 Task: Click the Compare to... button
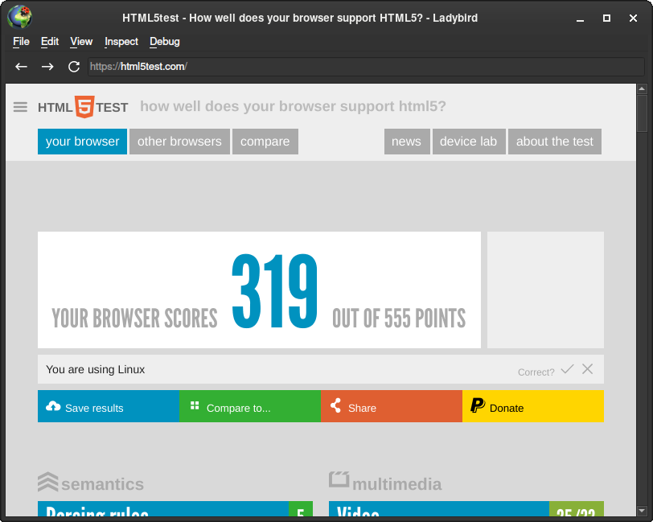point(250,406)
